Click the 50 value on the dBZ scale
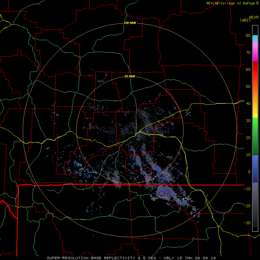The width and height of the screenshot is (260, 260). pos(248,87)
